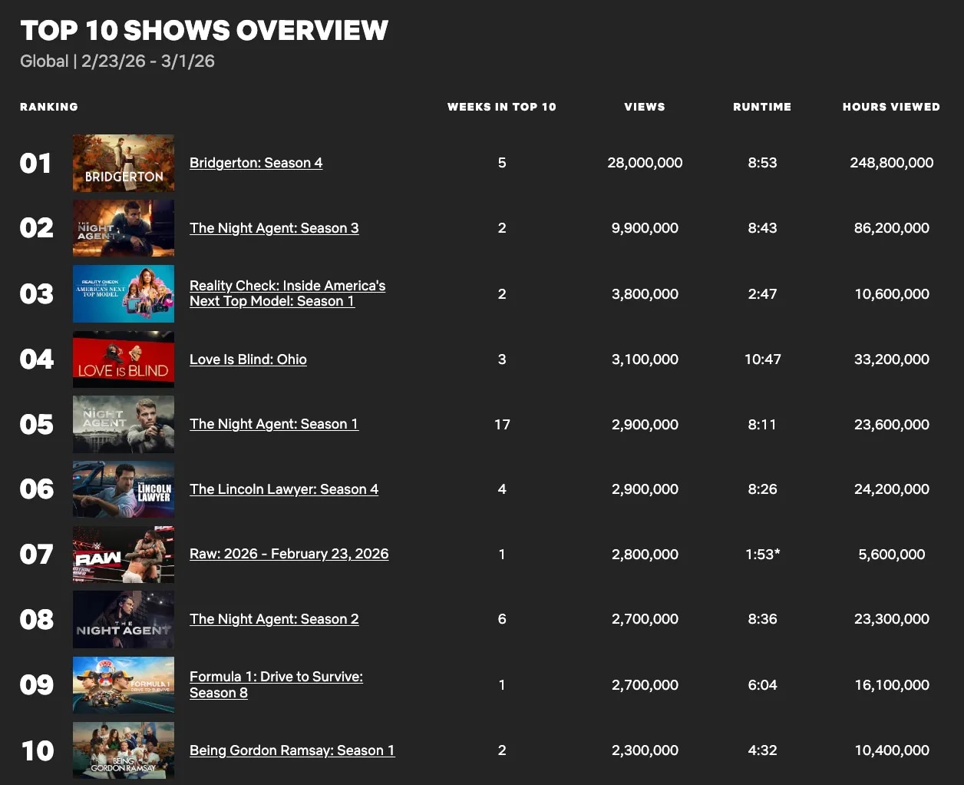Click The Lincoln Lawyer: Season 4 link
Image resolution: width=964 pixels, height=785 pixels.
click(x=284, y=489)
